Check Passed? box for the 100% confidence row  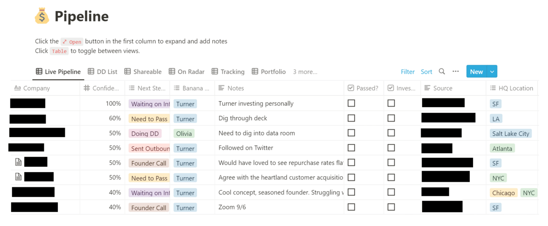(x=351, y=103)
